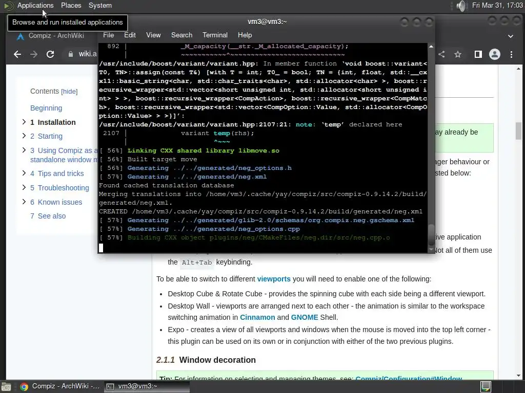Open the terminal Search menu
This screenshot has width=525, height=393.
182,35
